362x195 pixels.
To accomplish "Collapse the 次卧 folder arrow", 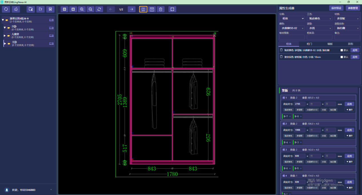I will [x=5, y=28].
